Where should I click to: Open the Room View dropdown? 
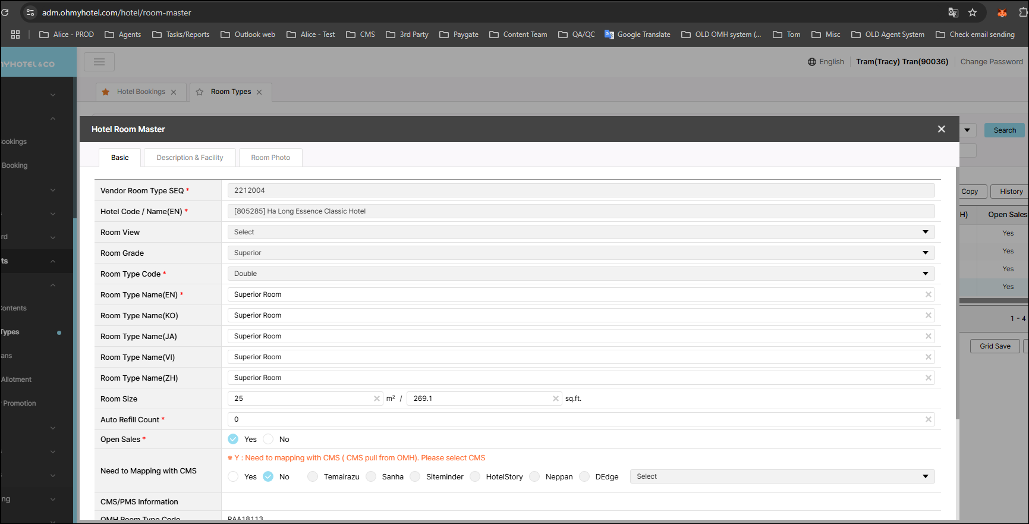point(580,232)
